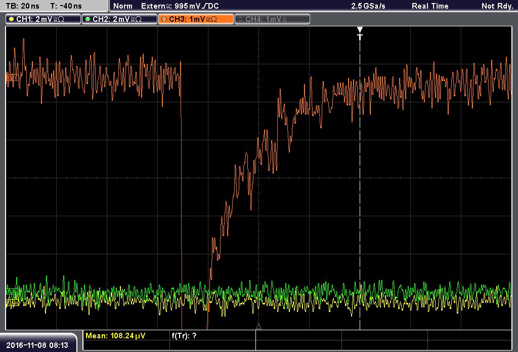518x352 pixels.
Task: Click the Not Rdy. status indicator
Action: tap(497, 6)
